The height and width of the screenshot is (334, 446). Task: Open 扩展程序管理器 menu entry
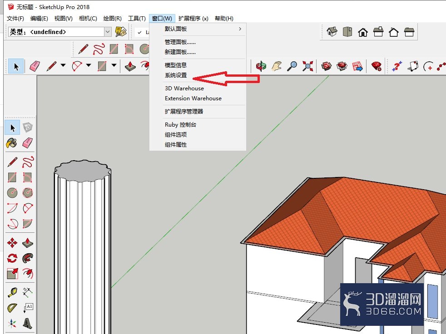click(x=184, y=112)
